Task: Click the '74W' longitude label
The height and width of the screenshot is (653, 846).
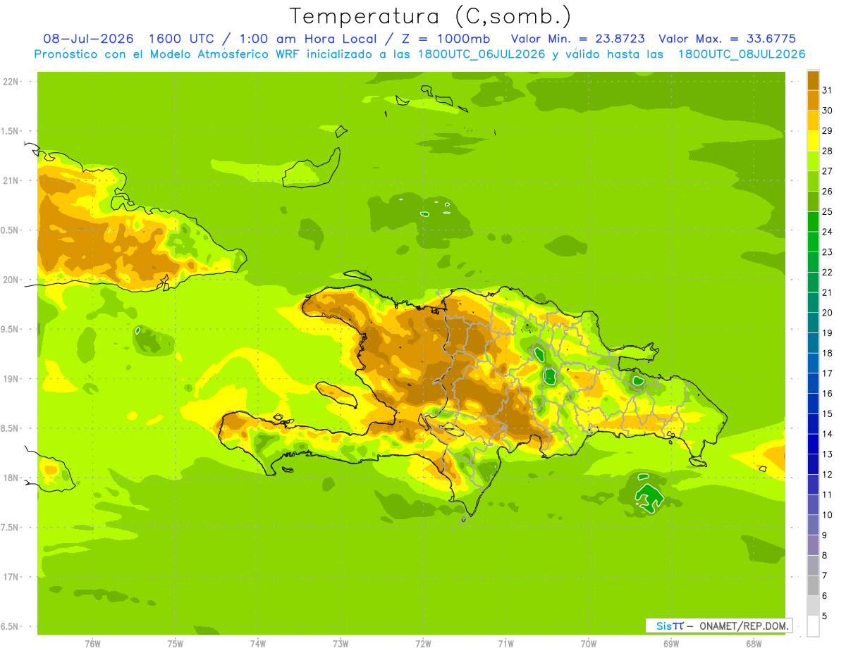Action: (x=257, y=644)
